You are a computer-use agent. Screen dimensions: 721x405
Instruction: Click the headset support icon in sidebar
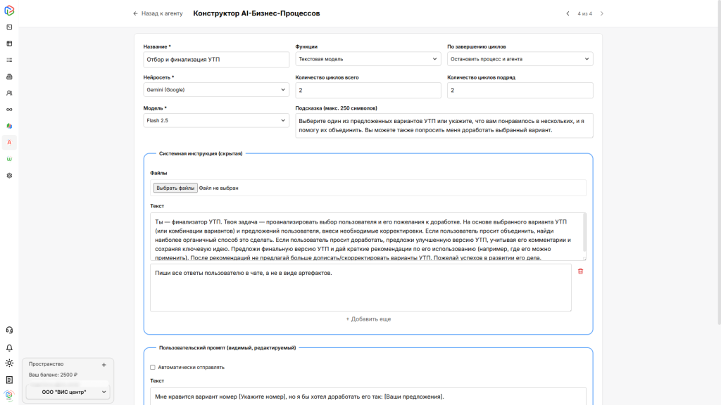(9, 330)
